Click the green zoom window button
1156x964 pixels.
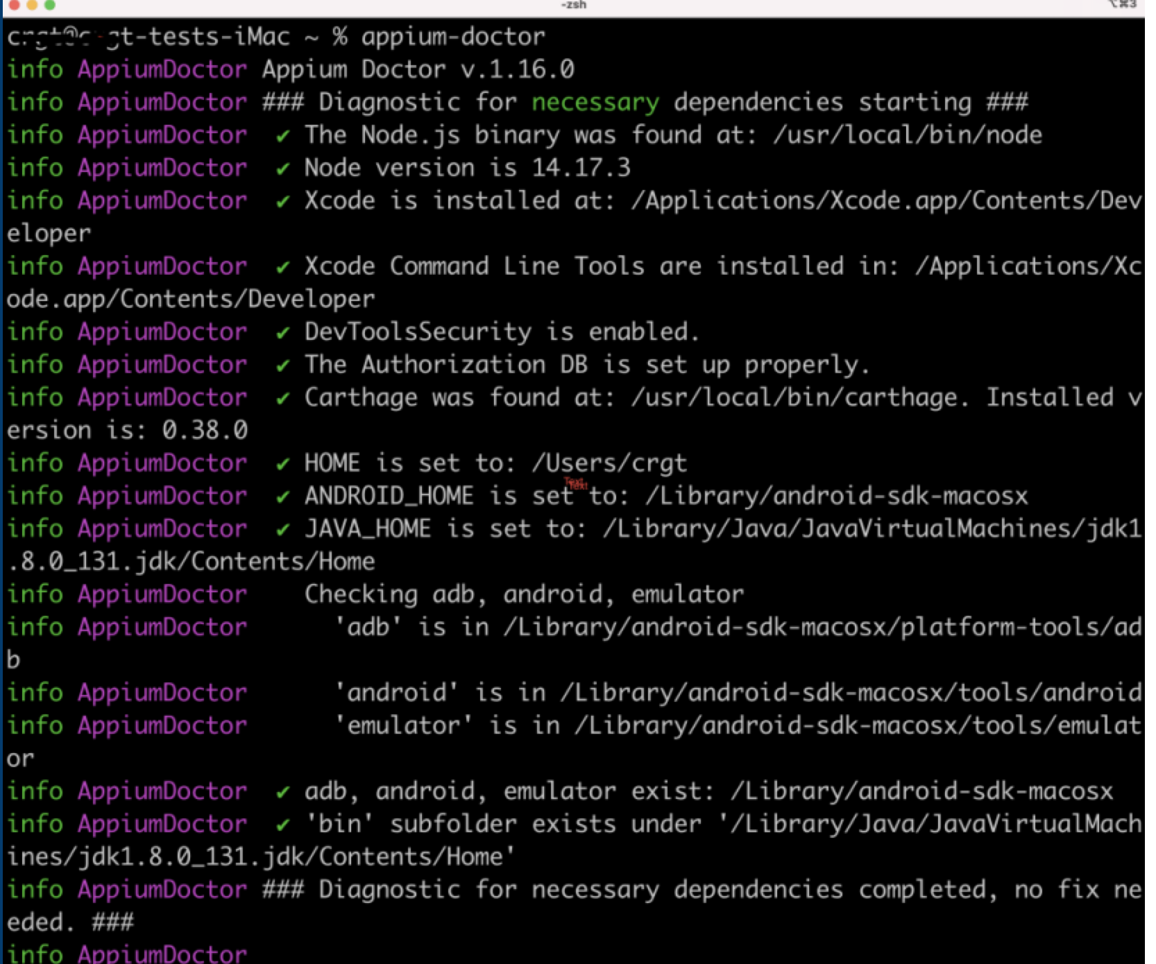click(x=49, y=4)
